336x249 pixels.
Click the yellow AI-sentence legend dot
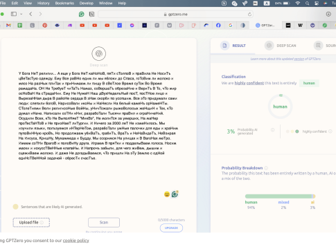pos(15,207)
